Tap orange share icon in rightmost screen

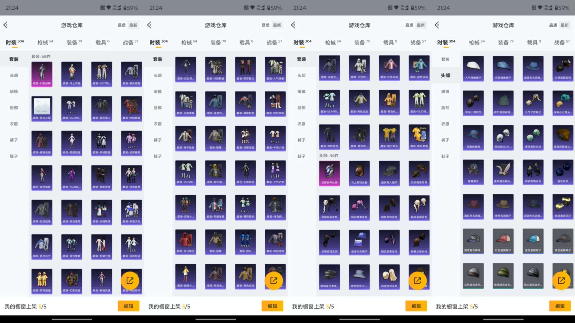click(x=561, y=281)
